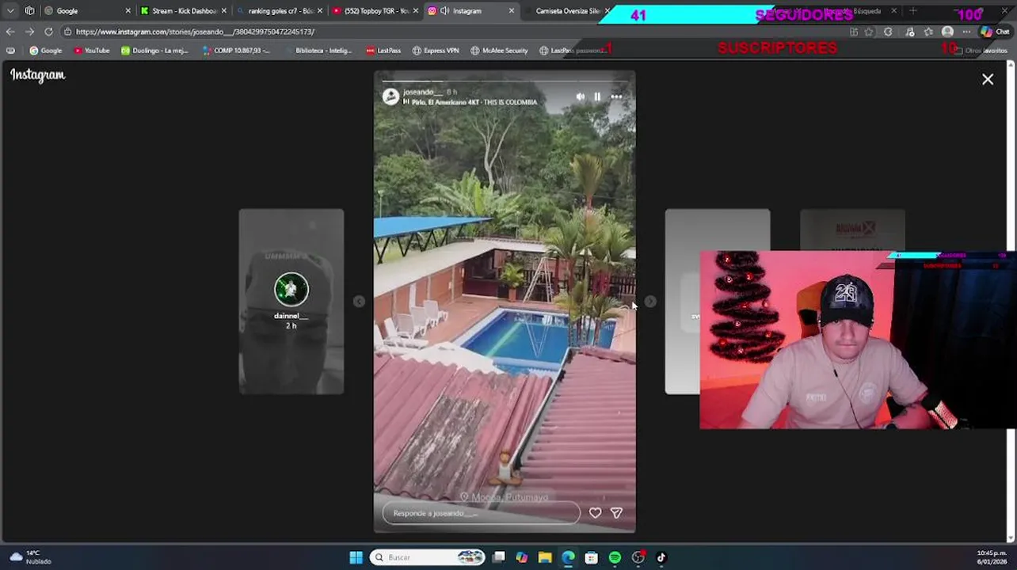Open the COMP bookmark in favorites bar

236,50
